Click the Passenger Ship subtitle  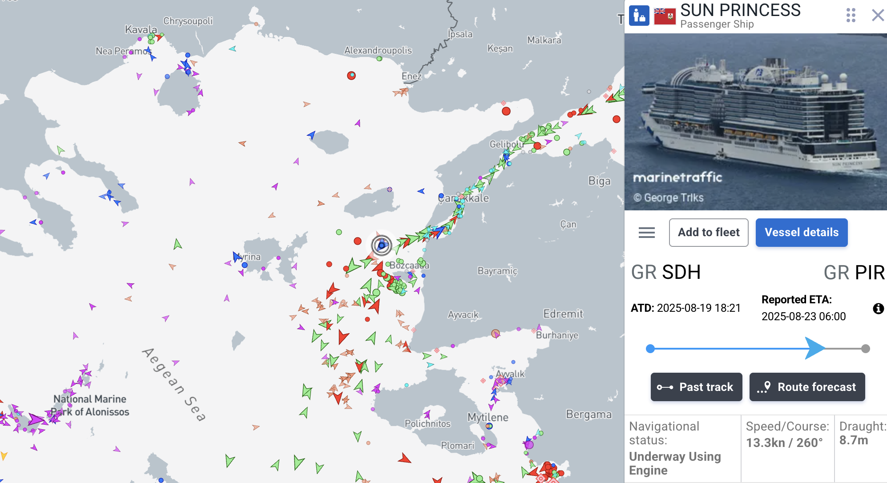(x=717, y=24)
